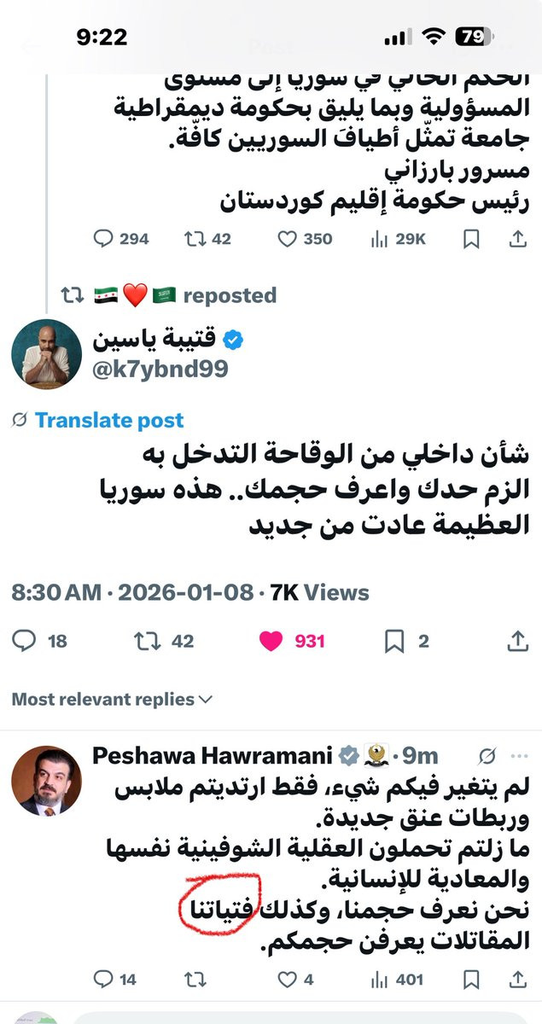Open the 7K Views count on main post
The height and width of the screenshot is (1024, 542).
coord(320,592)
